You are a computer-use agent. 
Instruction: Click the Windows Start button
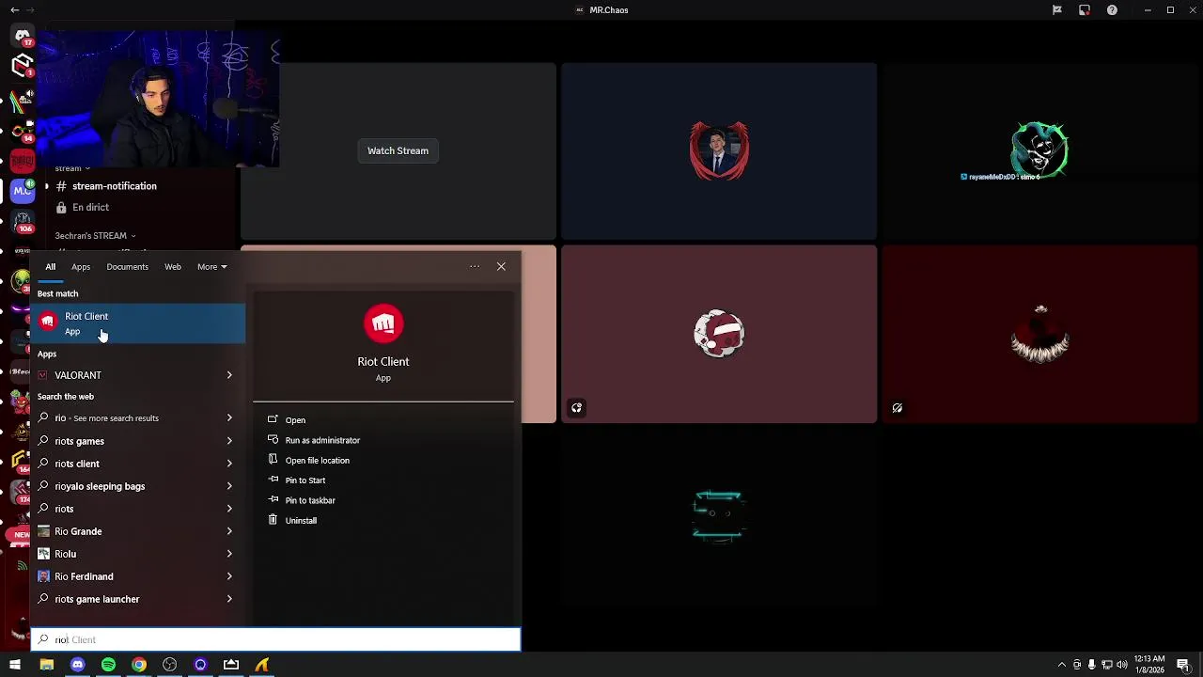point(15,665)
